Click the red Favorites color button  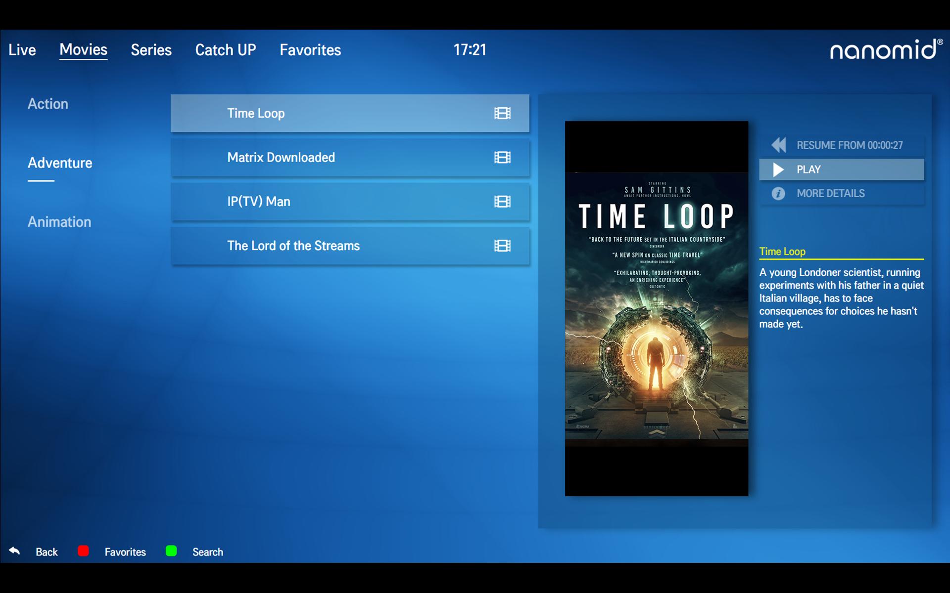(x=83, y=551)
